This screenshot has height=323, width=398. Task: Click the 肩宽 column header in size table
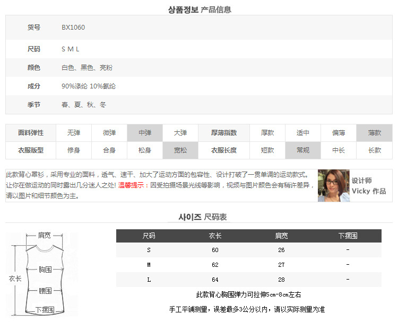(281, 236)
